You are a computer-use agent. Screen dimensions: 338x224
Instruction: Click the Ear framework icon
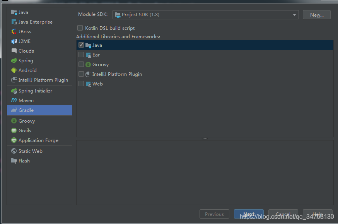[x=88, y=55]
